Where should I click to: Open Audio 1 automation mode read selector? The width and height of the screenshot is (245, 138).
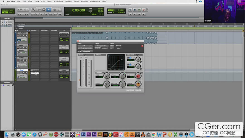(24, 53)
